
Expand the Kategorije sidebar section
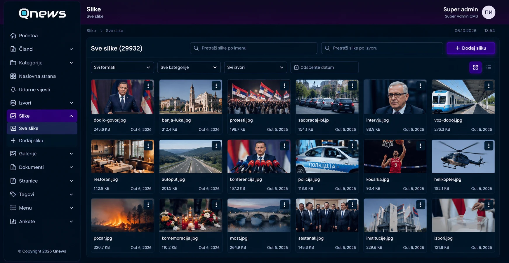point(42,63)
